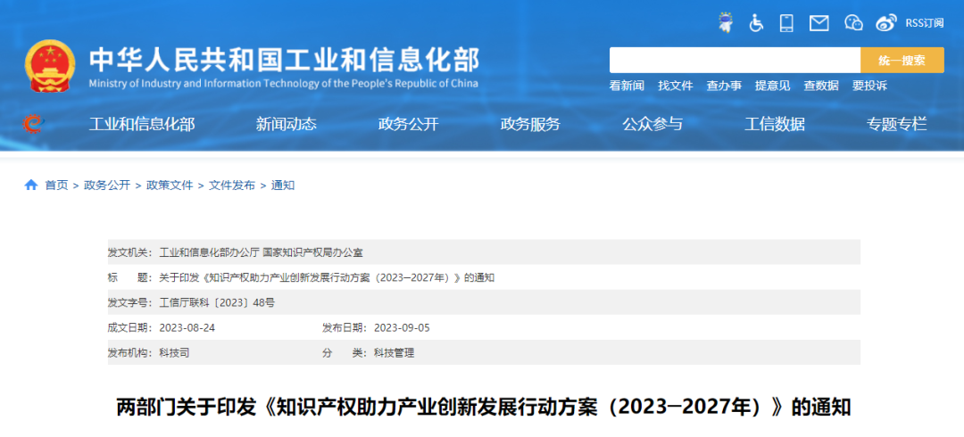Open the robot assistant icon
964x437 pixels.
pos(726,22)
